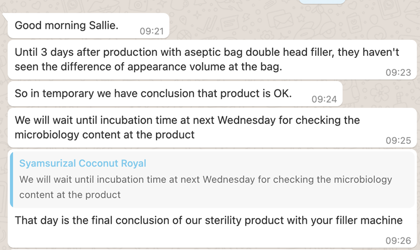The image size is (420, 250).
Task: Click the 09:23 timestamp
Action: (x=398, y=72)
